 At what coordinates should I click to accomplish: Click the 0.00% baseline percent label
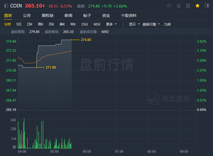(202, 110)
